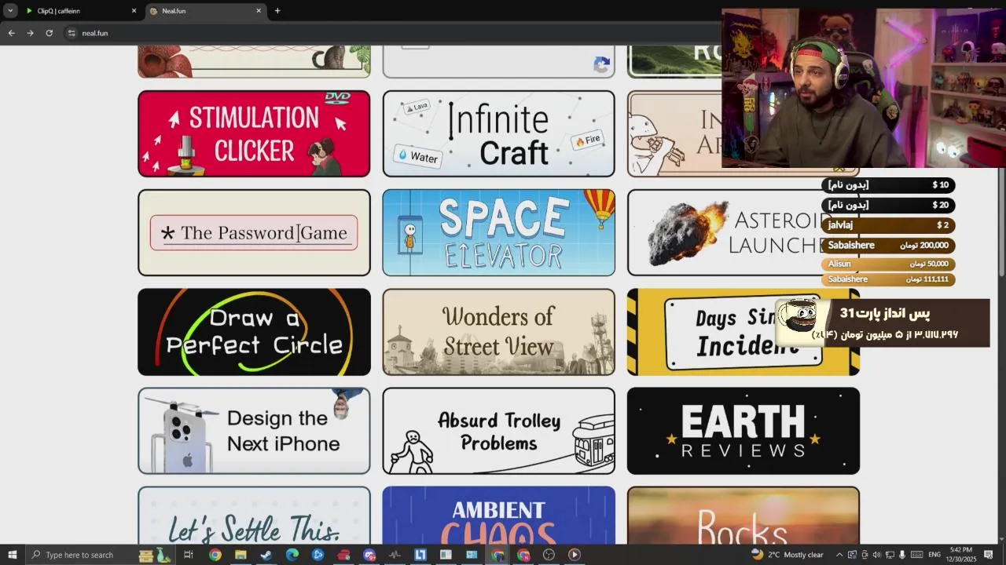Reload the neal.fun page
1006x565 pixels.
pyautogui.click(x=49, y=33)
